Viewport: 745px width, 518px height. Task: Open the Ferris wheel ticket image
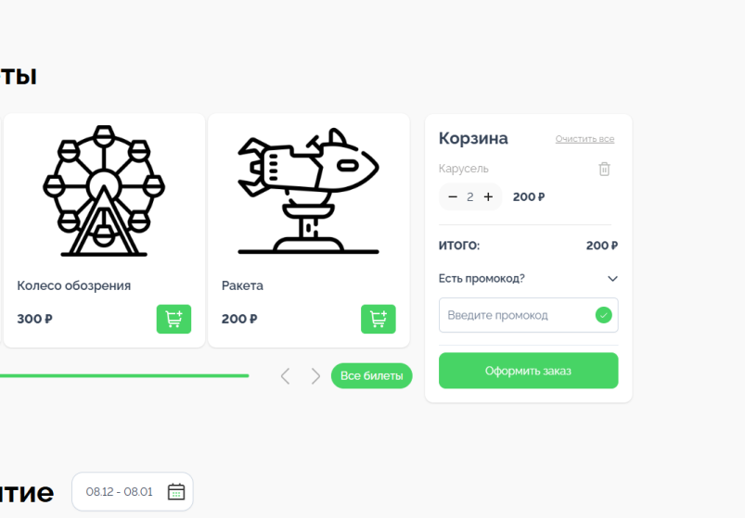[104, 191]
